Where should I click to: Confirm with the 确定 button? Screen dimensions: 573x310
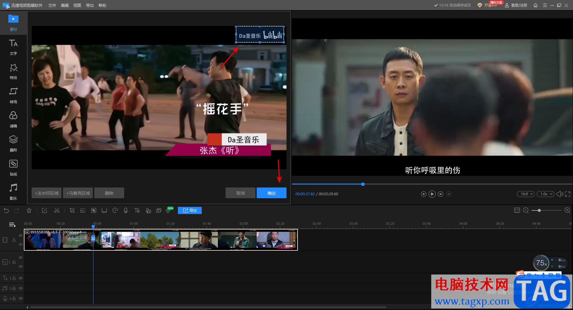(x=272, y=193)
